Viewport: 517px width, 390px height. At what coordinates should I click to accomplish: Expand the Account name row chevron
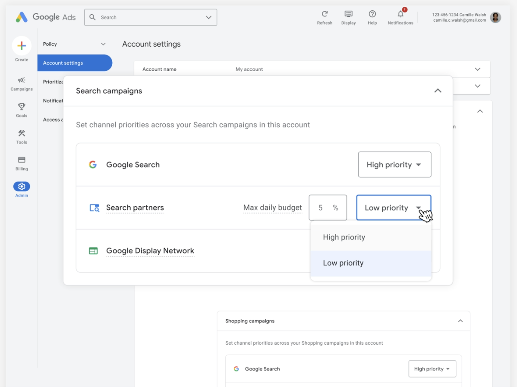[x=477, y=69]
